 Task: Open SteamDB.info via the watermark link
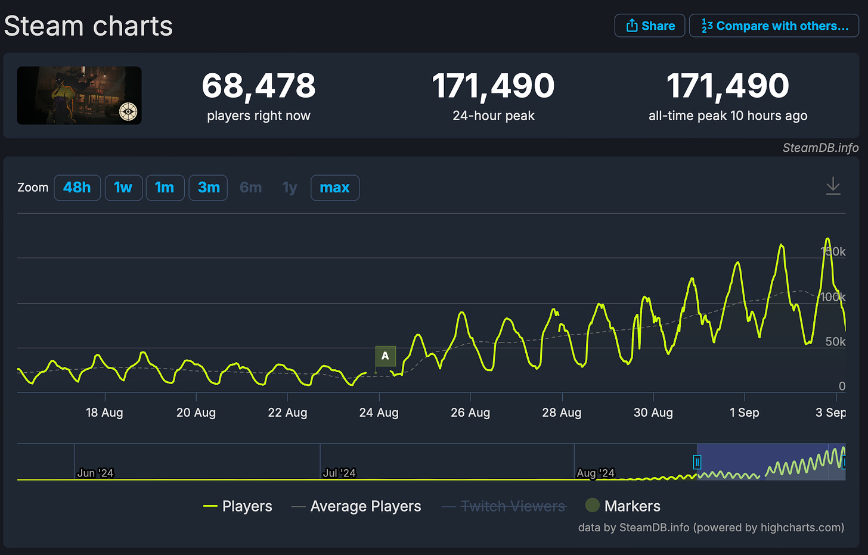click(820, 147)
